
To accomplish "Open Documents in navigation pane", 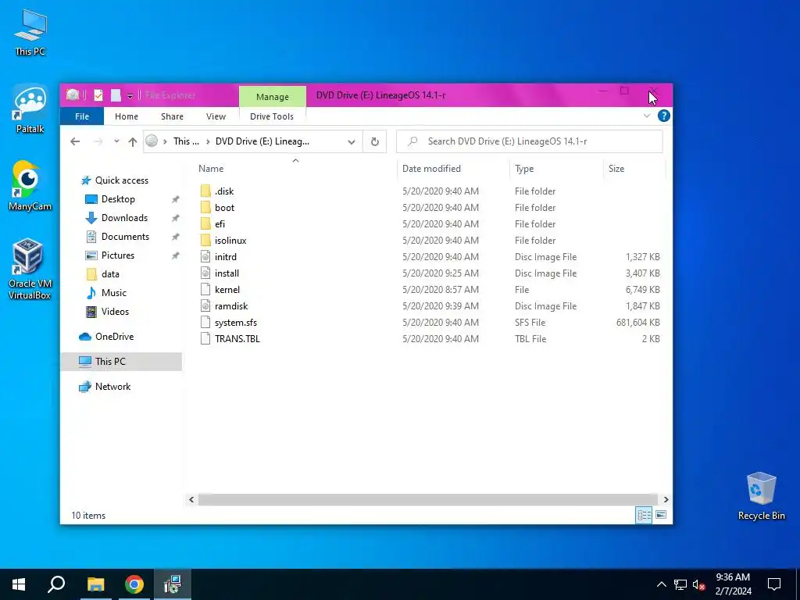I will (x=125, y=237).
